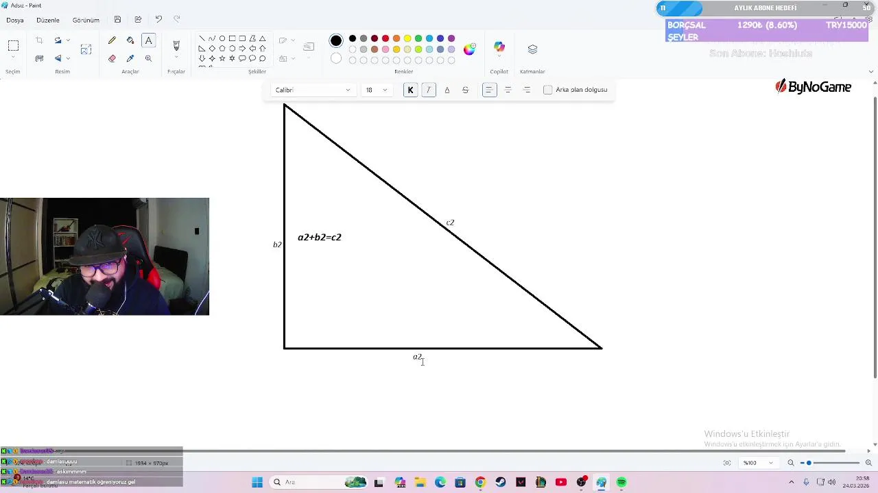Click the Save icon
878x493 pixels.
coord(117,20)
